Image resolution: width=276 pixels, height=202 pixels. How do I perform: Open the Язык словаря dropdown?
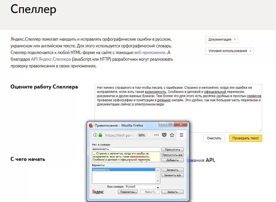tap(142, 187)
